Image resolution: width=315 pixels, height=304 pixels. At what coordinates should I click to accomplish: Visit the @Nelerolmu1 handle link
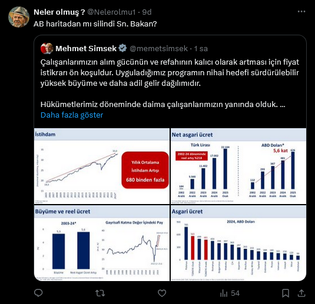(112, 12)
